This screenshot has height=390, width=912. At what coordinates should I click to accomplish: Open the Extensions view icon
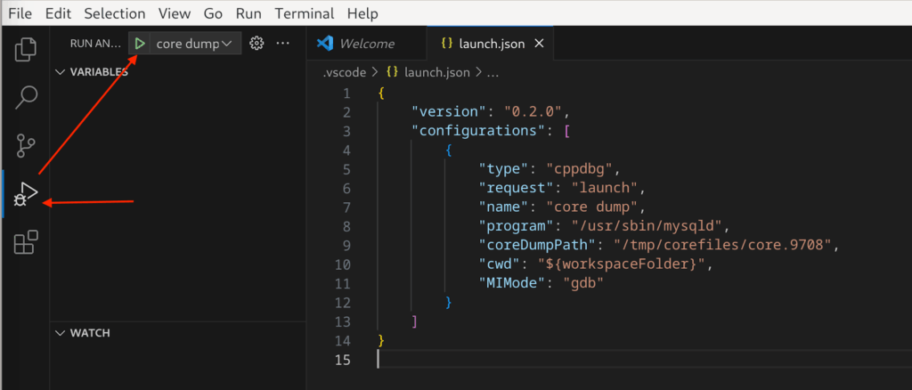(x=27, y=241)
